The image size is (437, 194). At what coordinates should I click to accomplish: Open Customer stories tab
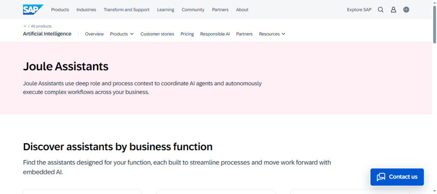(x=157, y=34)
